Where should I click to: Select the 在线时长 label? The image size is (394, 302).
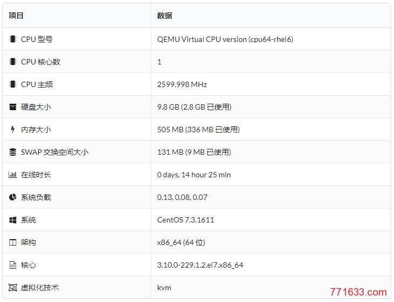click(x=36, y=175)
